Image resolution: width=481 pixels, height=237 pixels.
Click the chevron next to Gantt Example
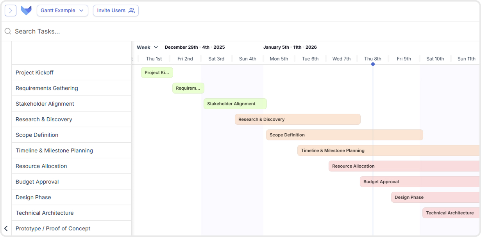coord(82,11)
